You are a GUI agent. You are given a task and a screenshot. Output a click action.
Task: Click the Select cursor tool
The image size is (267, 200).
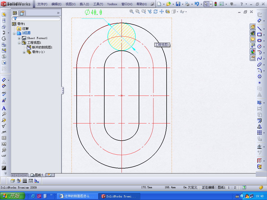coord(206,4)
